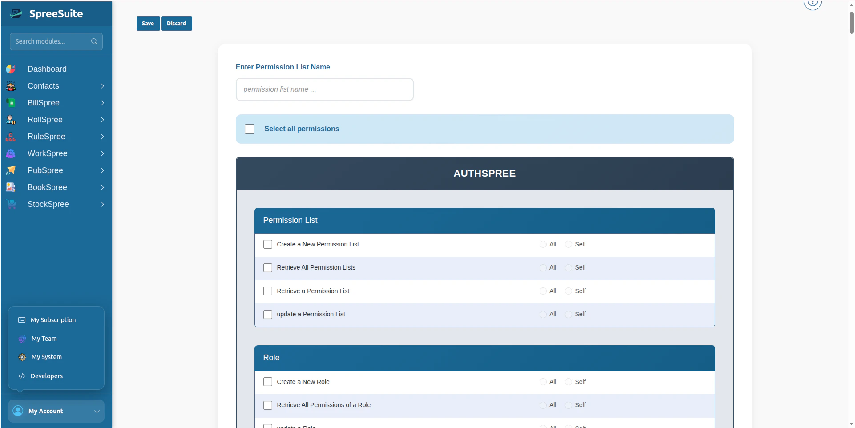This screenshot has width=855, height=428.
Task: Click the Contacts people icon
Action: click(x=11, y=86)
